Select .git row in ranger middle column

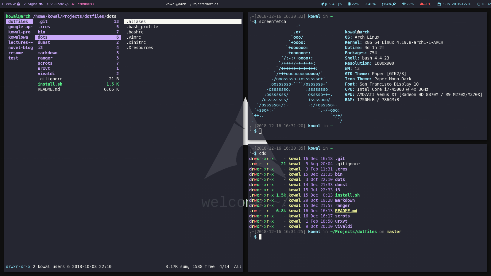[x=78, y=21]
